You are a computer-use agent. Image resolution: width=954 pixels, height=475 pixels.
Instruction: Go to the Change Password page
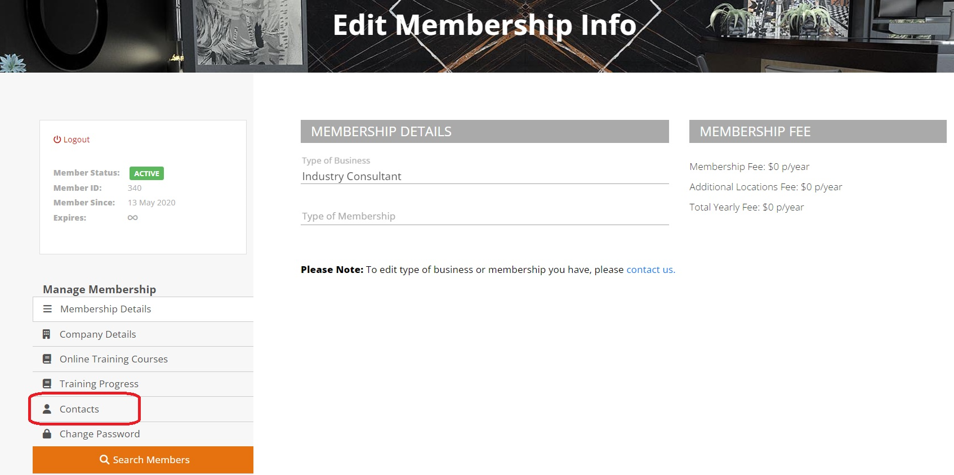100,433
